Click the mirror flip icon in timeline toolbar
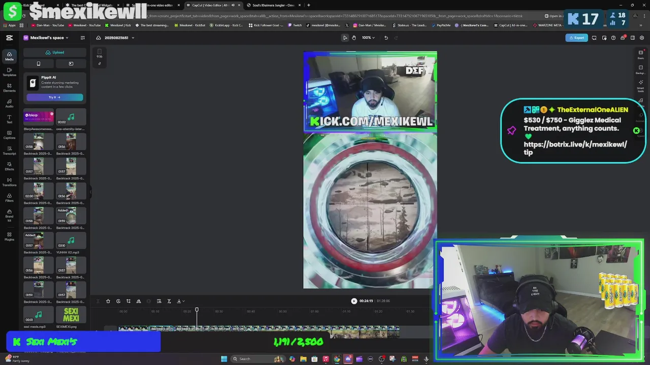The image size is (650, 365). [x=139, y=301]
